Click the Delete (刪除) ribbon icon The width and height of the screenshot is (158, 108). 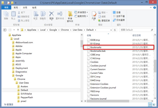(51, 15)
